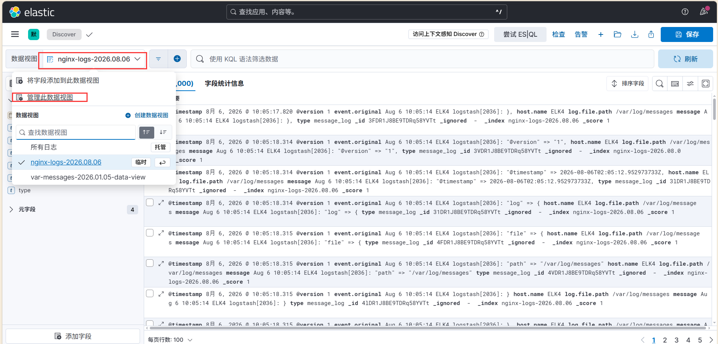718x344 pixels.
Task: Choose 管理此数据视图 menu entry
Action: click(x=50, y=97)
